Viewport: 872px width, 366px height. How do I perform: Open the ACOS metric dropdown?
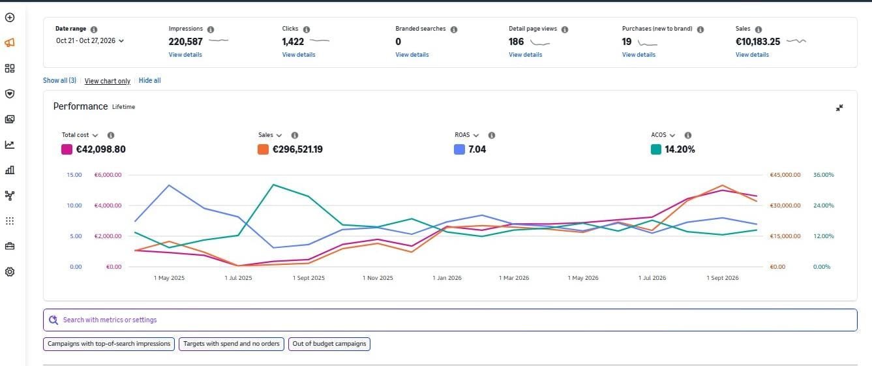click(663, 135)
